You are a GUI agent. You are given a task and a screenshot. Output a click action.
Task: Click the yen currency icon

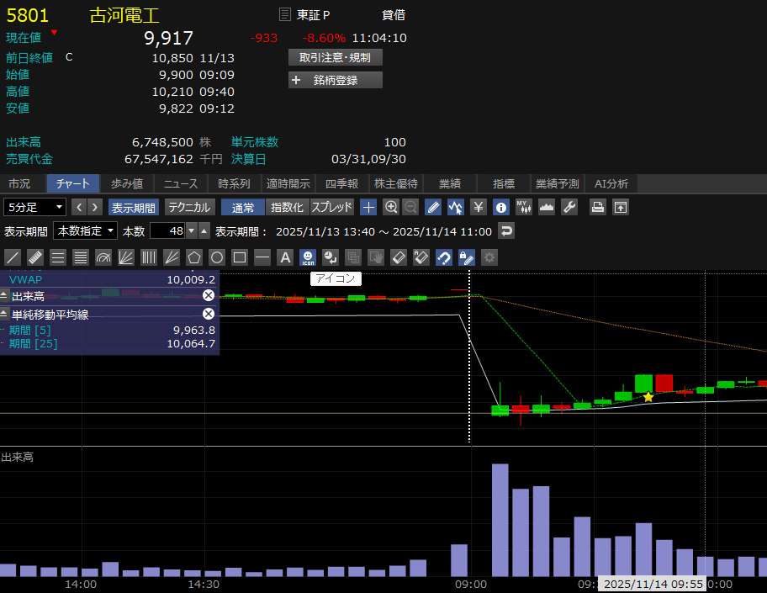[478, 207]
